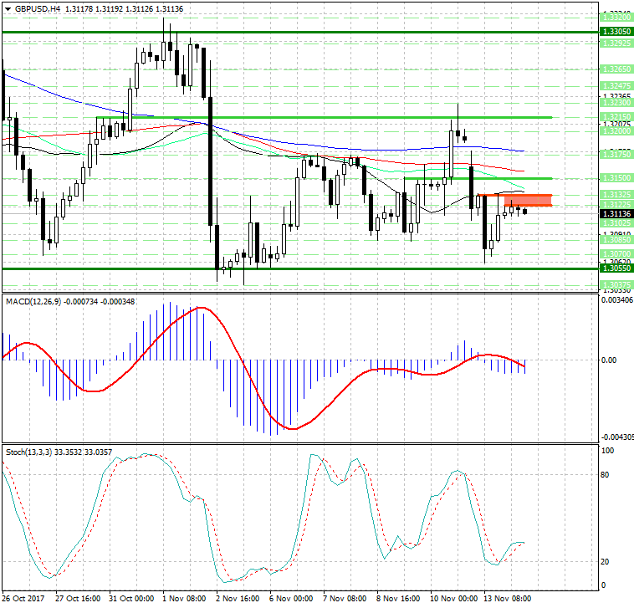The width and height of the screenshot is (634, 608).
Task: Click the 1.33050 dark green price label
Action: pyautogui.click(x=616, y=31)
